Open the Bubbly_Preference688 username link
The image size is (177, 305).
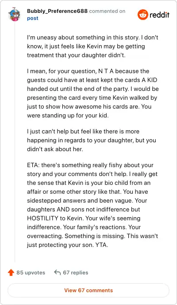click(x=57, y=11)
